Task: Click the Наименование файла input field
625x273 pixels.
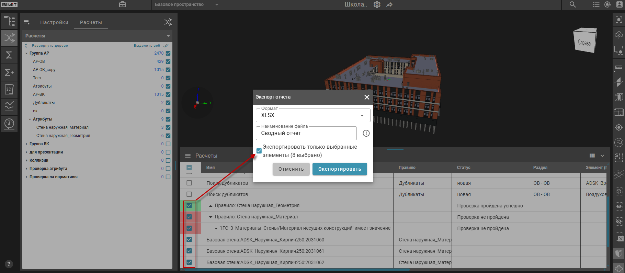Action: [306, 133]
